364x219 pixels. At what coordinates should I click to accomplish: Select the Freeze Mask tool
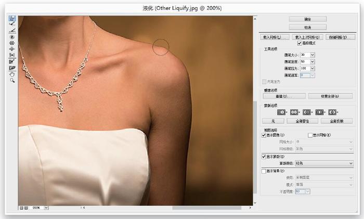[11, 61]
